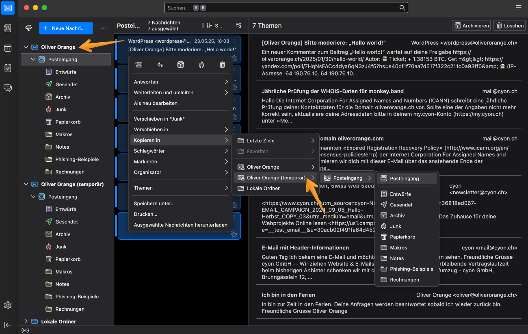Open the Tasks space in the sidebar
528x334 pixels.
tap(8, 68)
